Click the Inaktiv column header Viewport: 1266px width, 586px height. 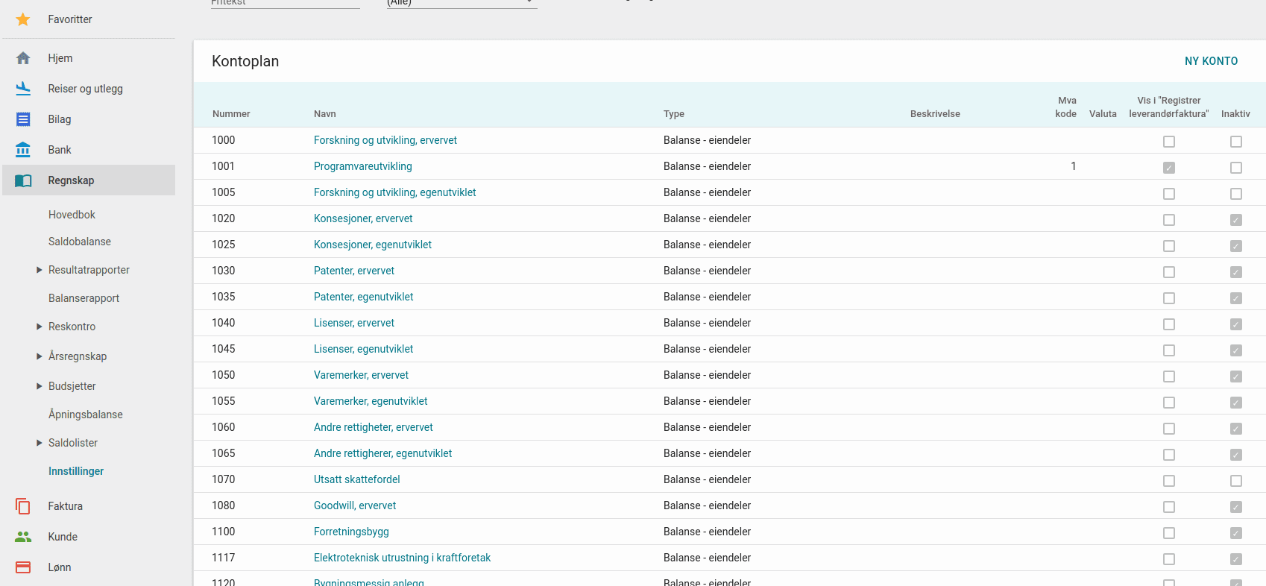pyautogui.click(x=1235, y=114)
